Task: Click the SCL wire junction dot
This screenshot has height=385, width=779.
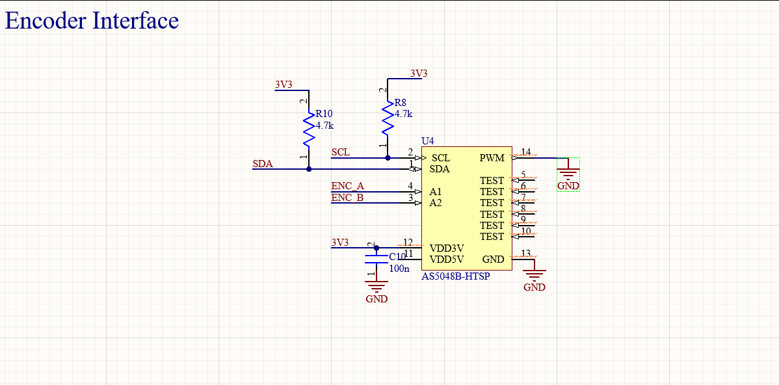Action: (388, 158)
